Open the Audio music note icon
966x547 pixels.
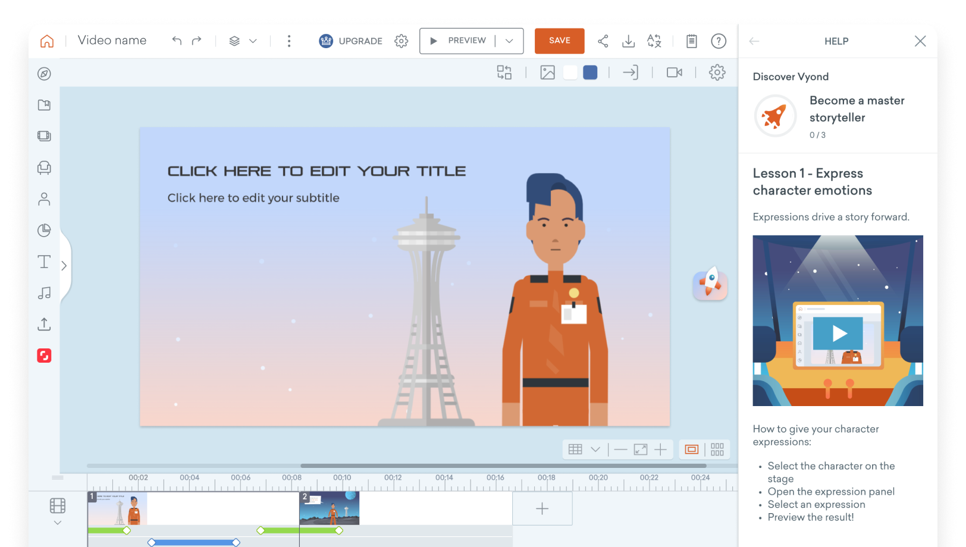coord(44,293)
